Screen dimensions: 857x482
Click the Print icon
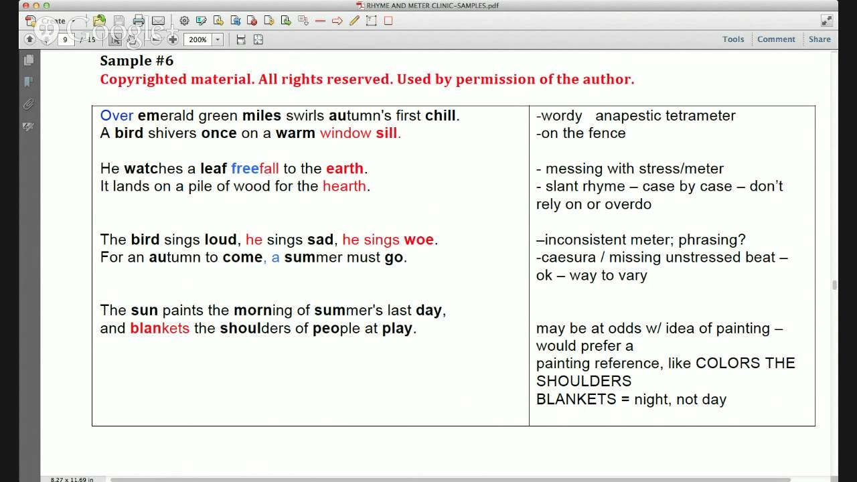[x=139, y=21]
